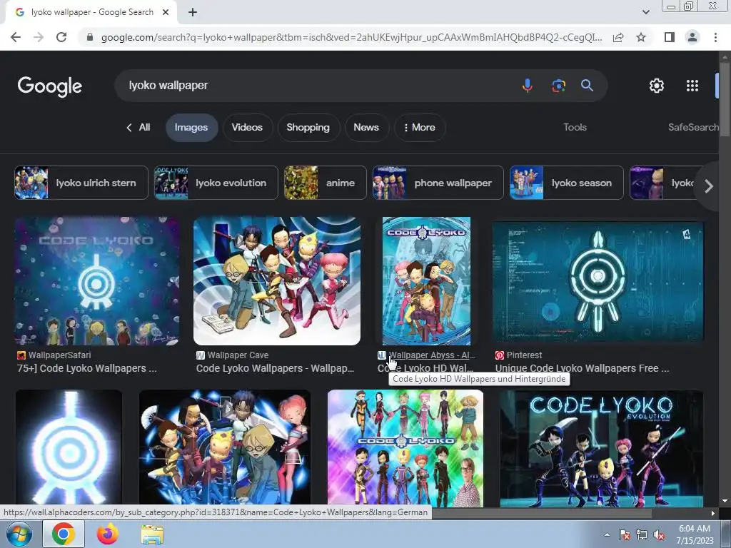Switch to the Shopping tab
This screenshot has width=731, height=548.
[308, 128]
